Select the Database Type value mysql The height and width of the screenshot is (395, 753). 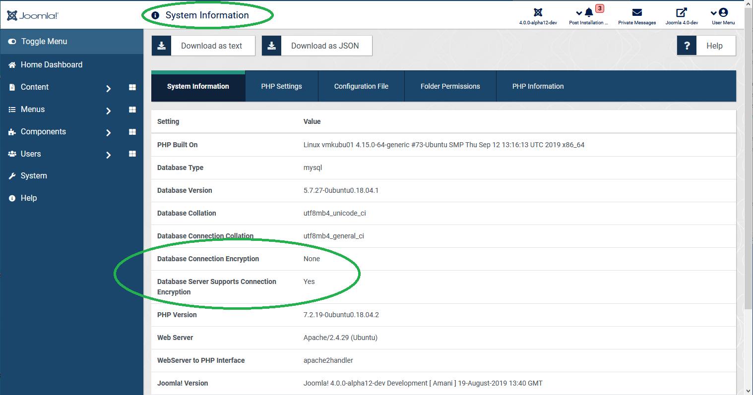coord(313,168)
